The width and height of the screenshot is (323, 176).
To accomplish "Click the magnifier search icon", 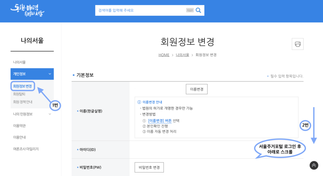I will point(198,10).
